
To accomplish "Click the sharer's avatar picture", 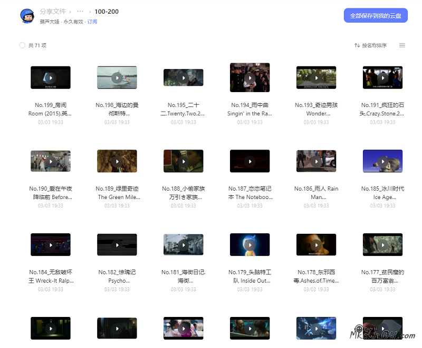I will 27,16.
